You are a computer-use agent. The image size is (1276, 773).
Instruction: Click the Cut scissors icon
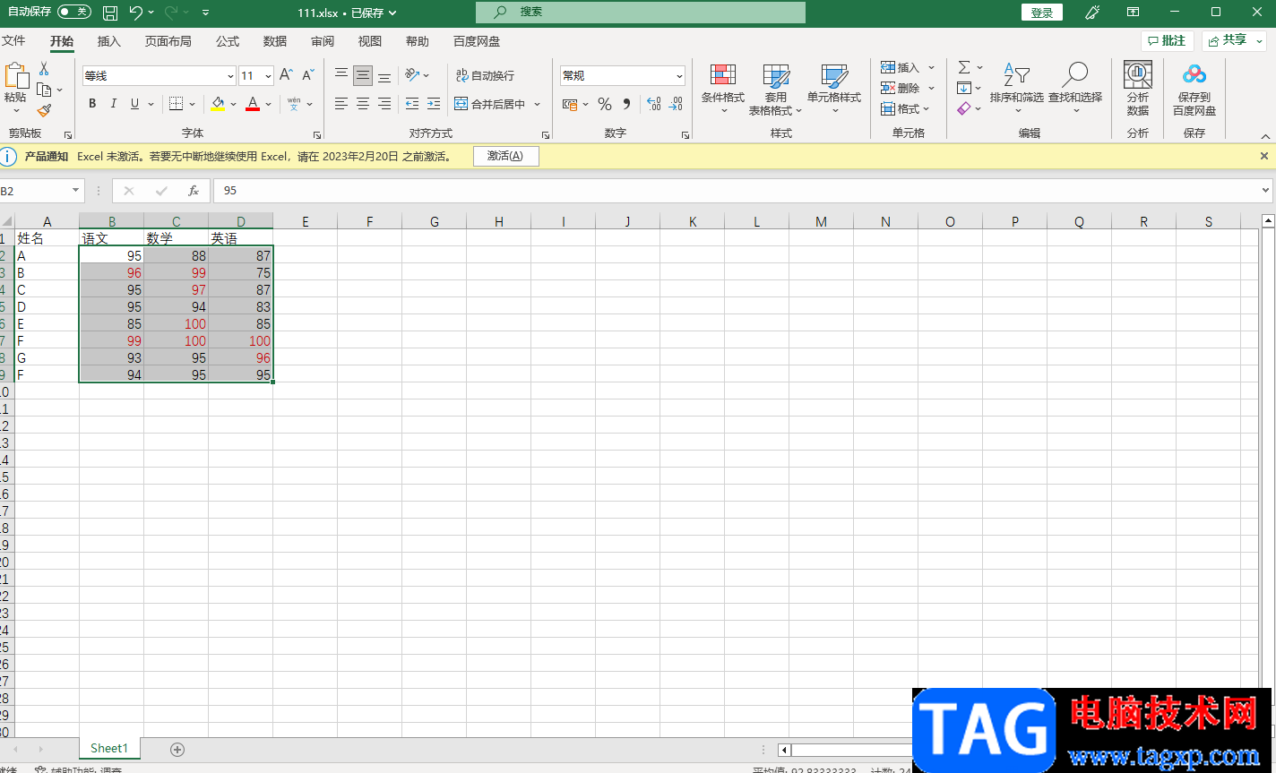(x=44, y=69)
